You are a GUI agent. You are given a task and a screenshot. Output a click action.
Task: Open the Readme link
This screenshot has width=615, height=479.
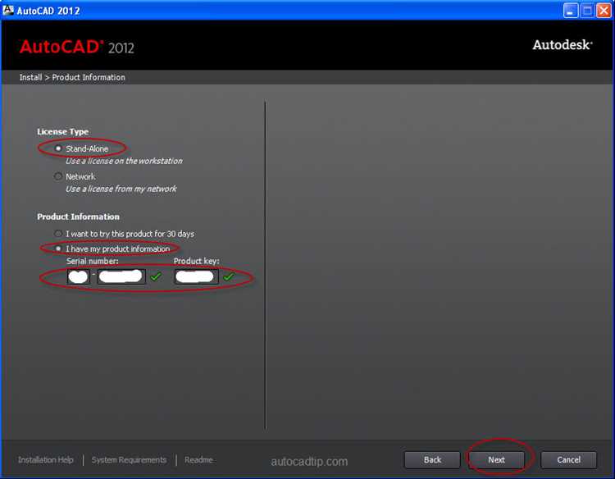[199, 460]
